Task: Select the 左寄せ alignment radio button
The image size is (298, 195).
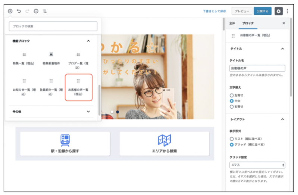Action: coord(232,95)
